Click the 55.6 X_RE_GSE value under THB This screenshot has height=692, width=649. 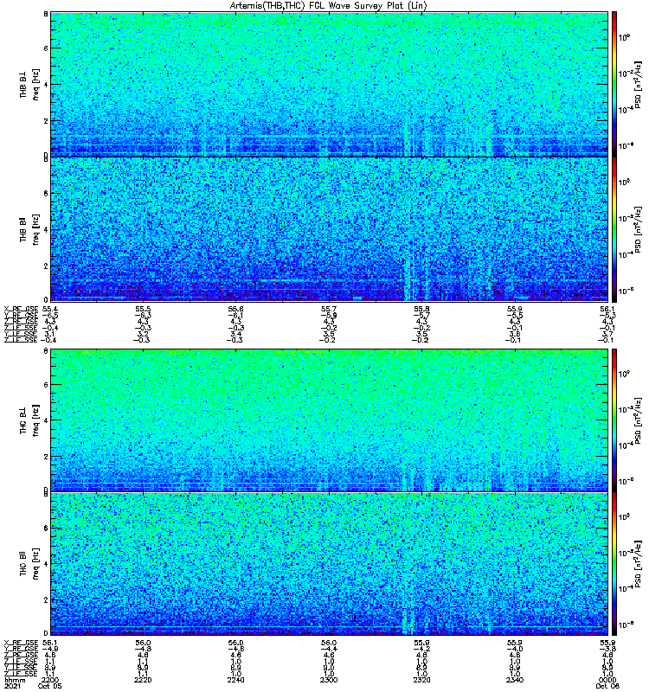click(x=235, y=309)
